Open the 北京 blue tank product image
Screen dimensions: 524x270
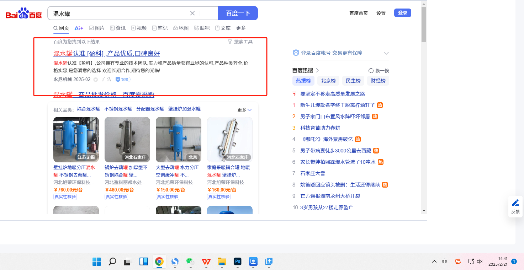coord(179,140)
